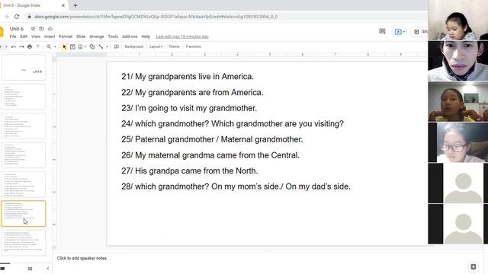Collapse the filmstrip with the chevron
Screen dimensions: 488x274
click(47, 269)
